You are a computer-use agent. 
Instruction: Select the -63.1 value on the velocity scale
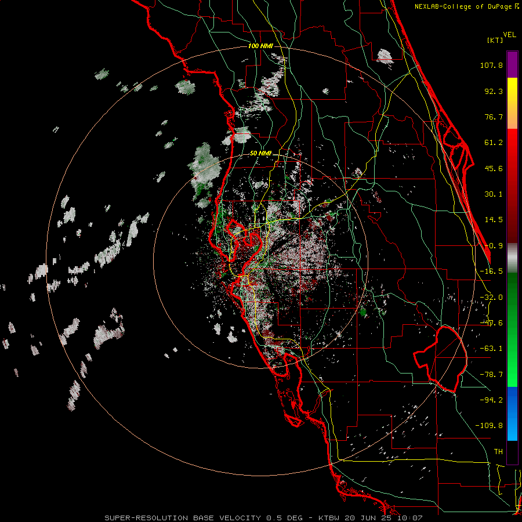coord(491,349)
